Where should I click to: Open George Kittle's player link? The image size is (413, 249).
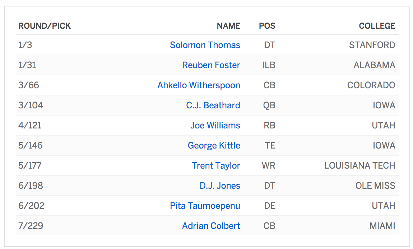tap(214, 146)
